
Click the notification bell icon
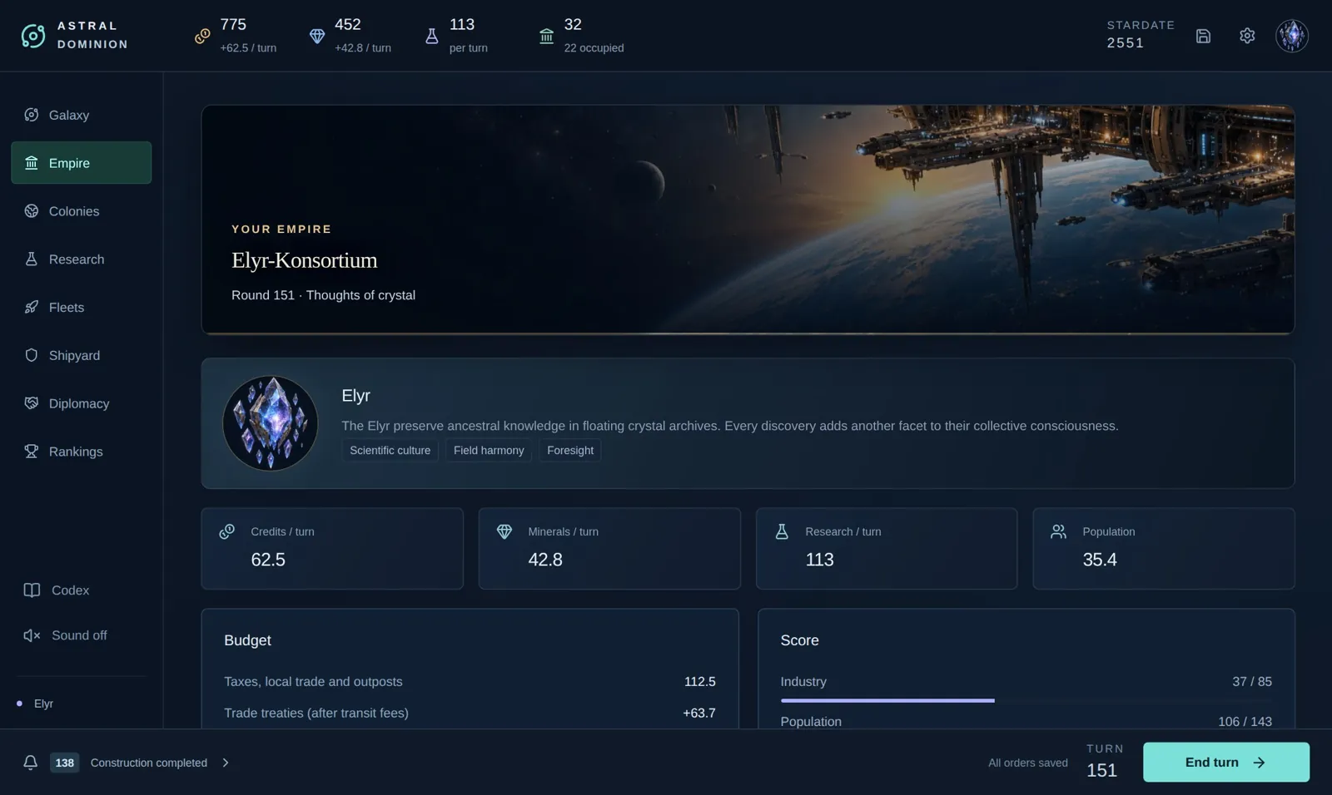click(30, 763)
